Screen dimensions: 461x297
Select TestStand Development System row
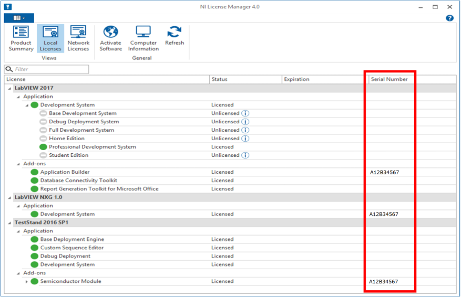click(230, 264)
